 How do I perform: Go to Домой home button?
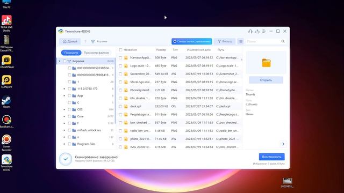tap(70, 41)
